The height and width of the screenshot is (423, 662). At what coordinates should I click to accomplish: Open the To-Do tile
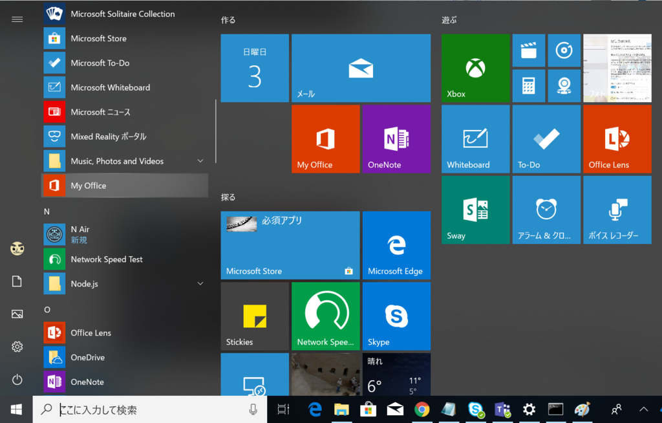(546, 139)
